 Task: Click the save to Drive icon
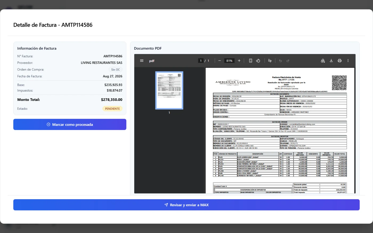click(323, 61)
